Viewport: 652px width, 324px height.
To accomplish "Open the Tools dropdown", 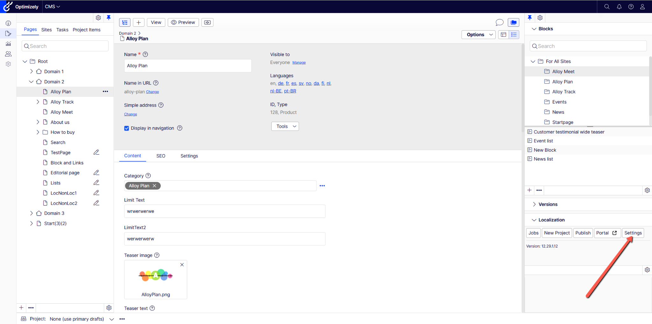I will click(x=285, y=126).
